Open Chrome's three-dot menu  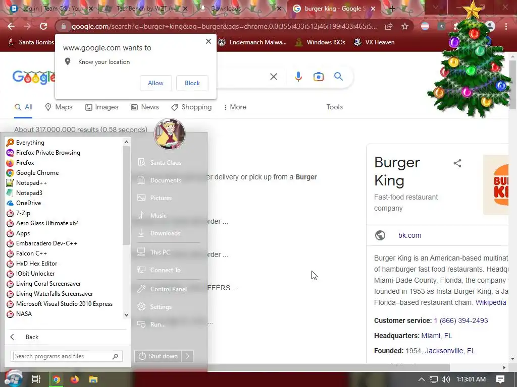tap(506, 26)
